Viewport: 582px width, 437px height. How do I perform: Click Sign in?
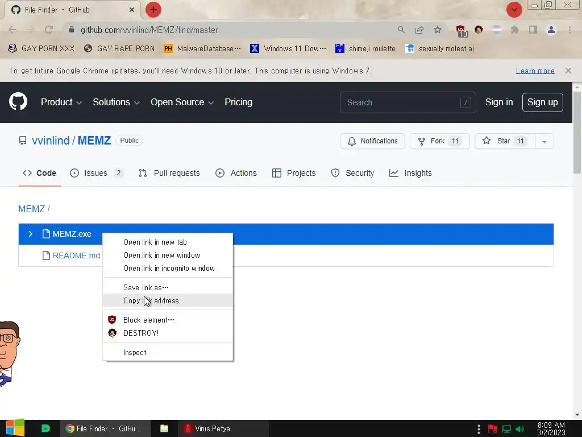point(499,102)
